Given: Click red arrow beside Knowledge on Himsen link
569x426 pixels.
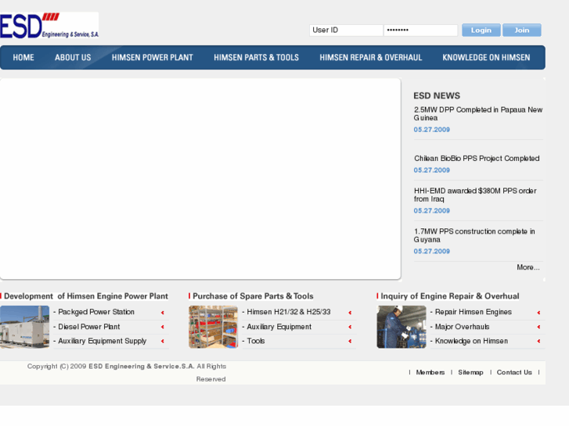Looking at the screenshot, I should point(539,341).
